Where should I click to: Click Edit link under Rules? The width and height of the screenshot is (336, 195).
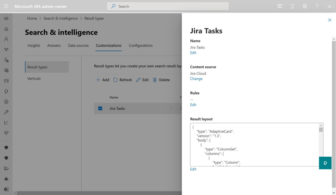193,105
